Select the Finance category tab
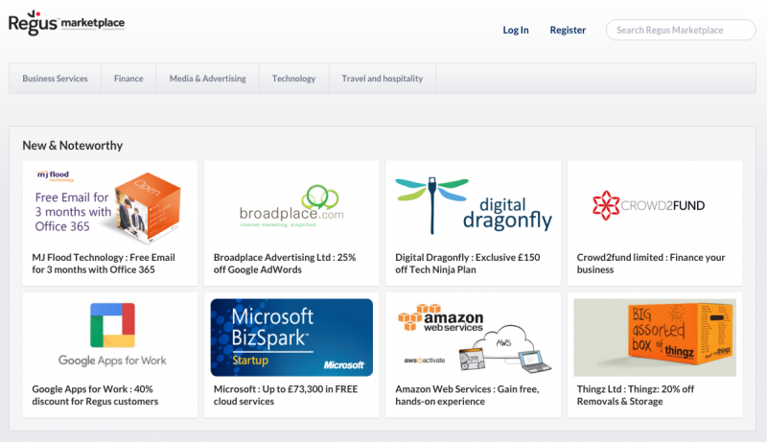Screen dimensions: 767x442 [128, 79]
